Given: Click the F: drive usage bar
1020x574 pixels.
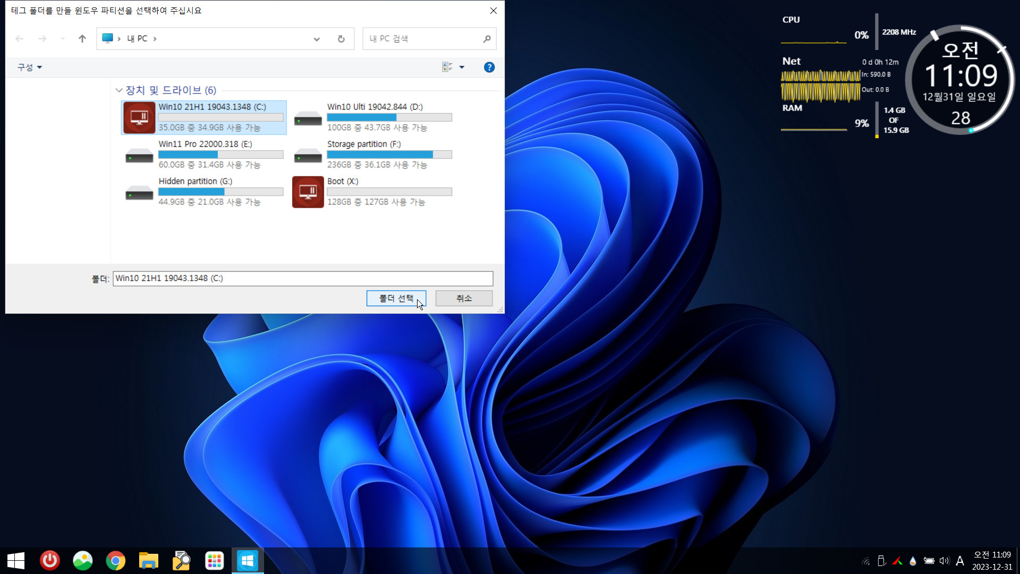Looking at the screenshot, I should click(389, 155).
